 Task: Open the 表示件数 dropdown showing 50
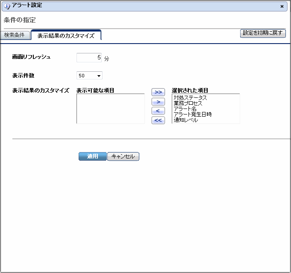tap(89, 76)
